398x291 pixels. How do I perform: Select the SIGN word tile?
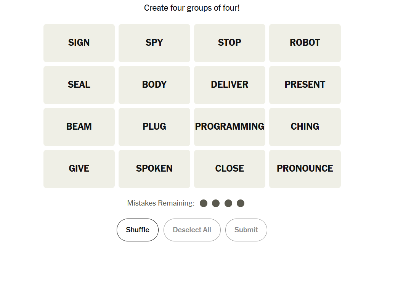(79, 43)
